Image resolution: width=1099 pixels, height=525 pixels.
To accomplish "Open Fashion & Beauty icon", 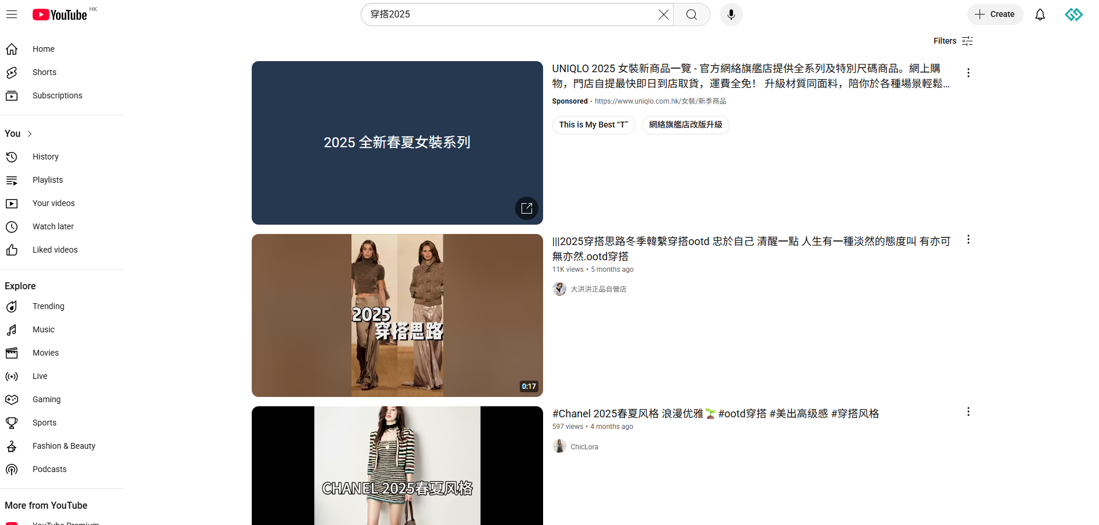I will (x=12, y=446).
